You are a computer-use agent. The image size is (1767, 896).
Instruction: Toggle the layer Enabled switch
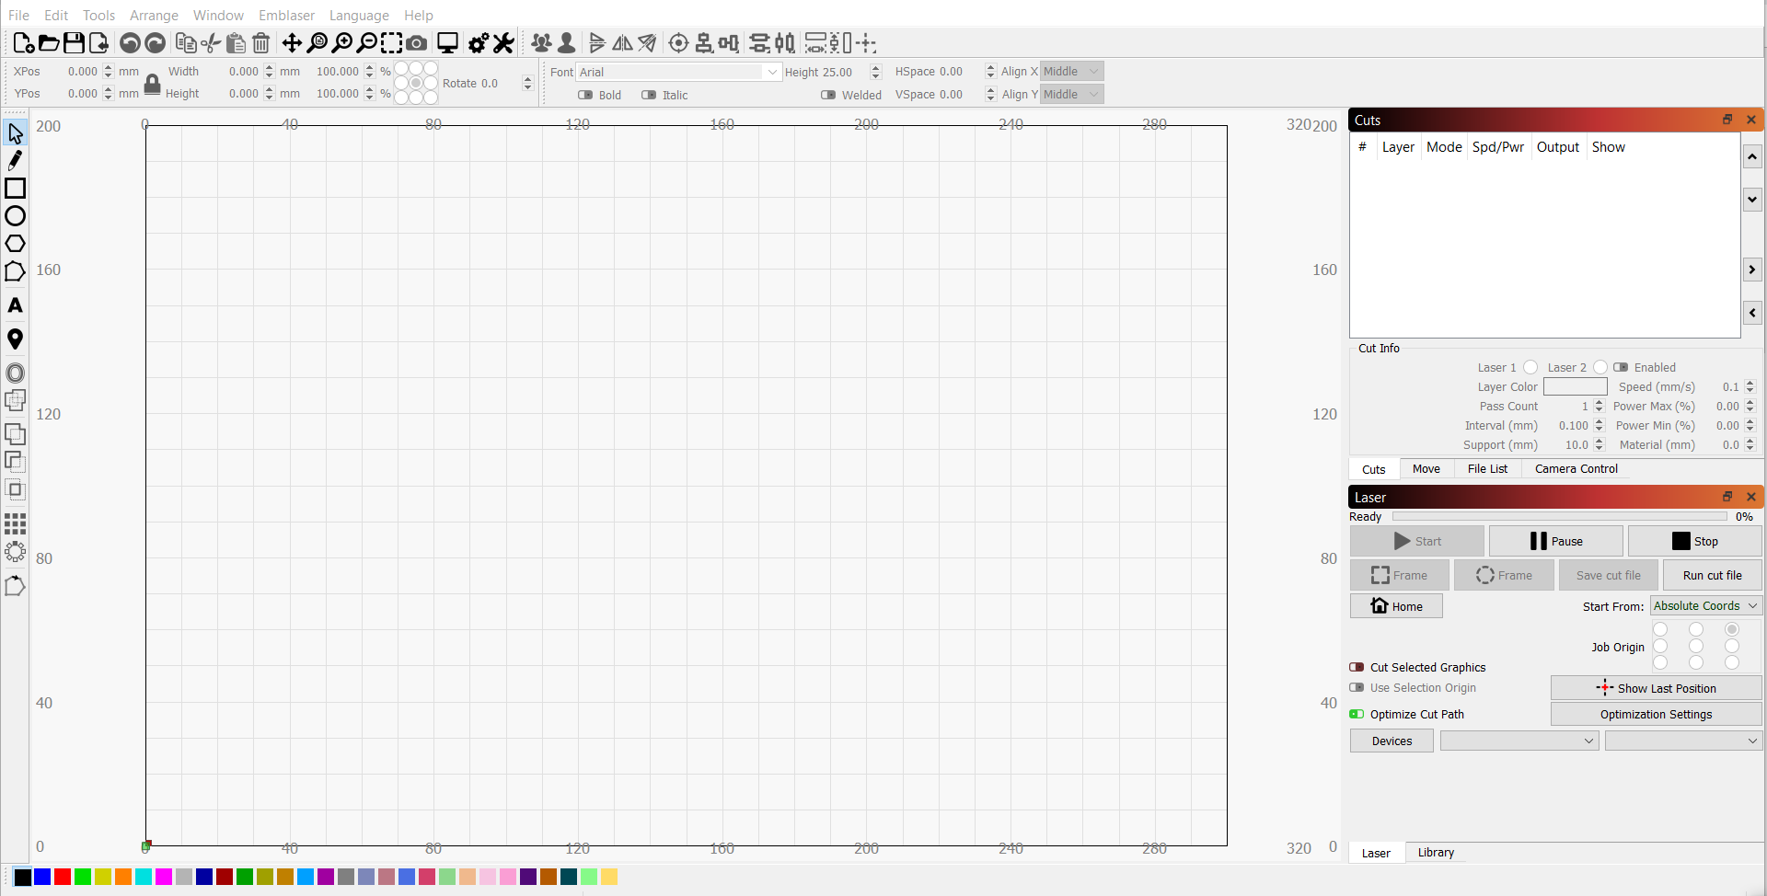click(x=1621, y=367)
